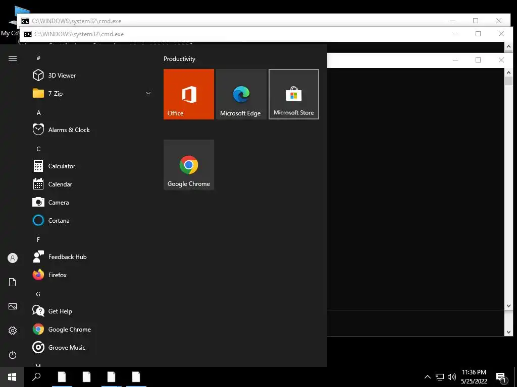This screenshot has height=387, width=517.
Task: Click scroll-down arrow in front cmd window
Action: (508, 306)
